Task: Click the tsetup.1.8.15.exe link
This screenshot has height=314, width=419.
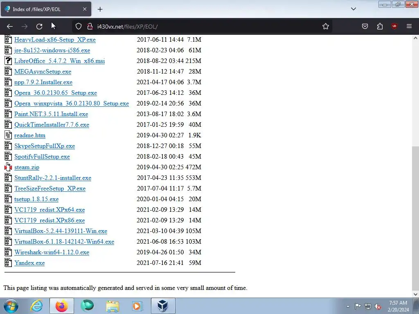Action: click(36, 199)
